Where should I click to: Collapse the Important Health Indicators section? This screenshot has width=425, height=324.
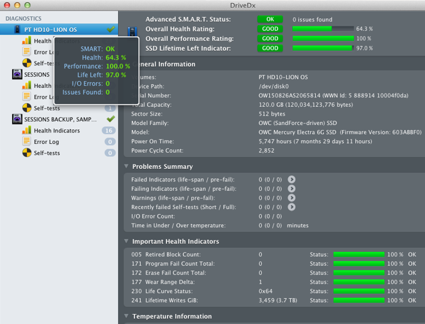point(126,241)
